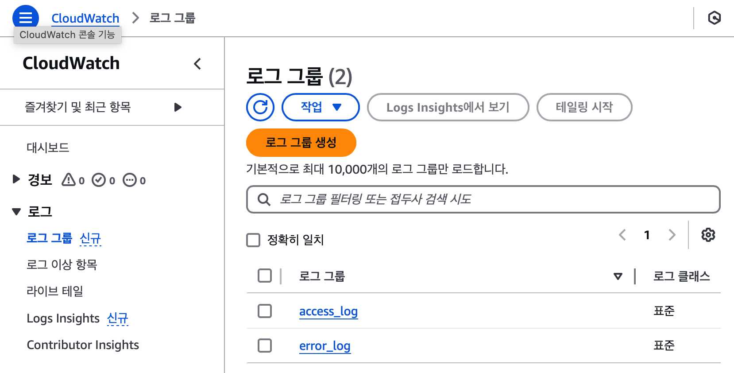Expand the 경보 section
The width and height of the screenshot is (734, 373).
16,179
